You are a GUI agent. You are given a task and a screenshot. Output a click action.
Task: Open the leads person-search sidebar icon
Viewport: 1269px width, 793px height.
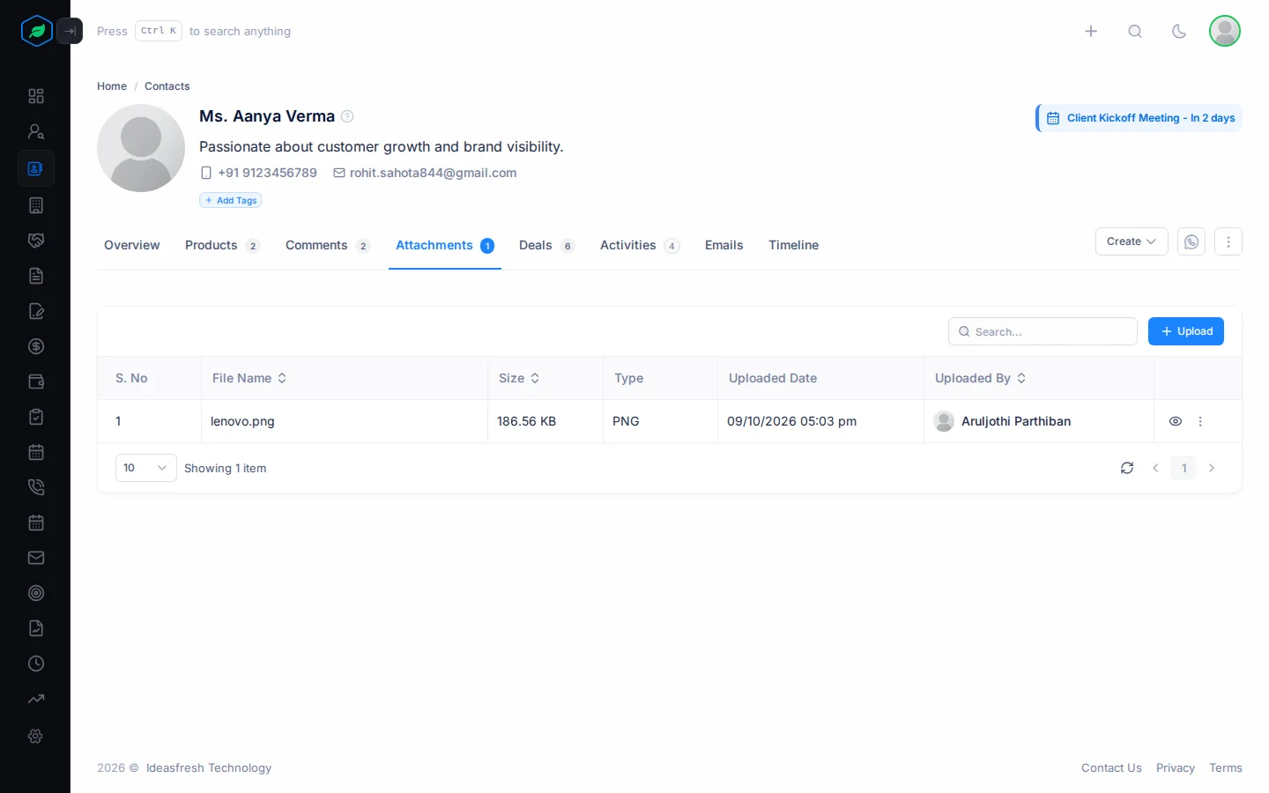36,131
